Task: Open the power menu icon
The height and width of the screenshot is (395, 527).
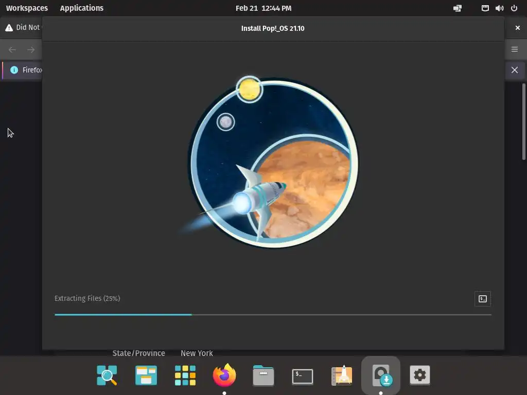Action: click(x=514, y=8)
